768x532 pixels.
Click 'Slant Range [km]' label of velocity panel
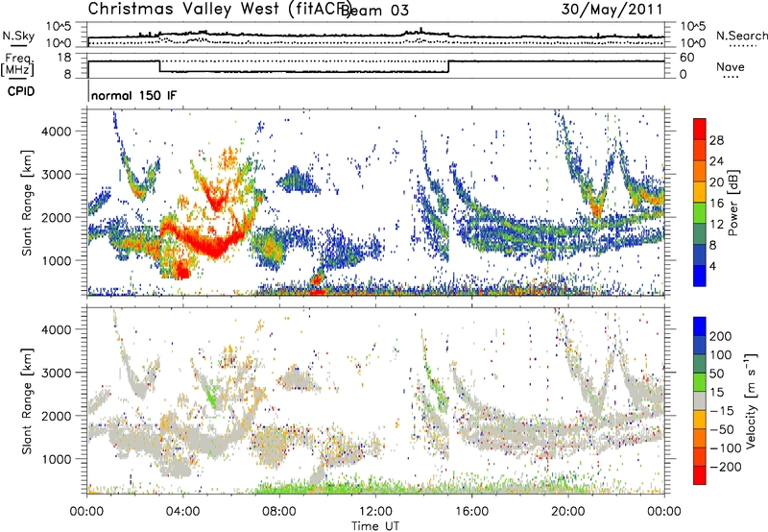coord(27,401)
